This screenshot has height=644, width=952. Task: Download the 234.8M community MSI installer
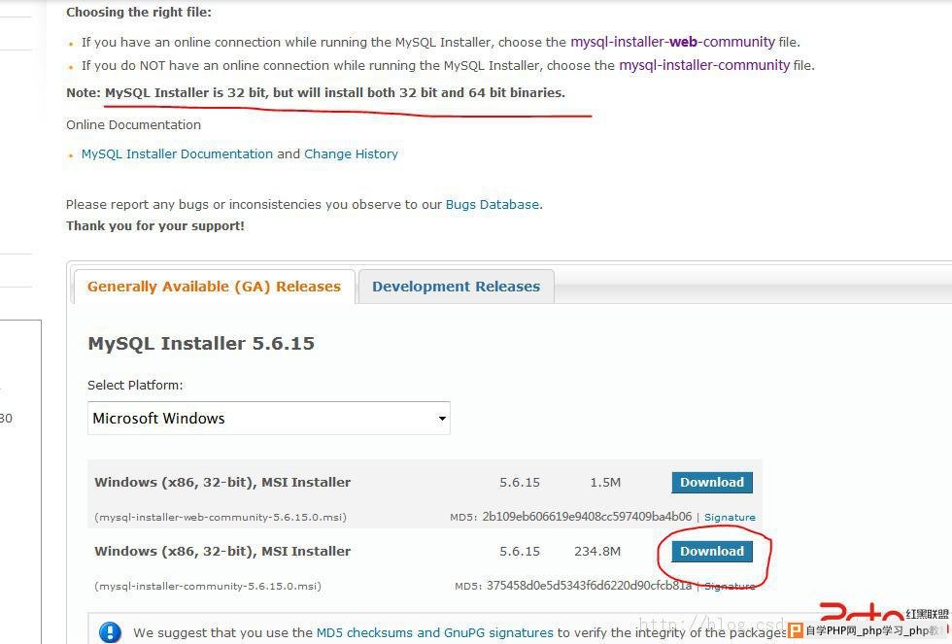pyautogui.click(x=711, y=552)
